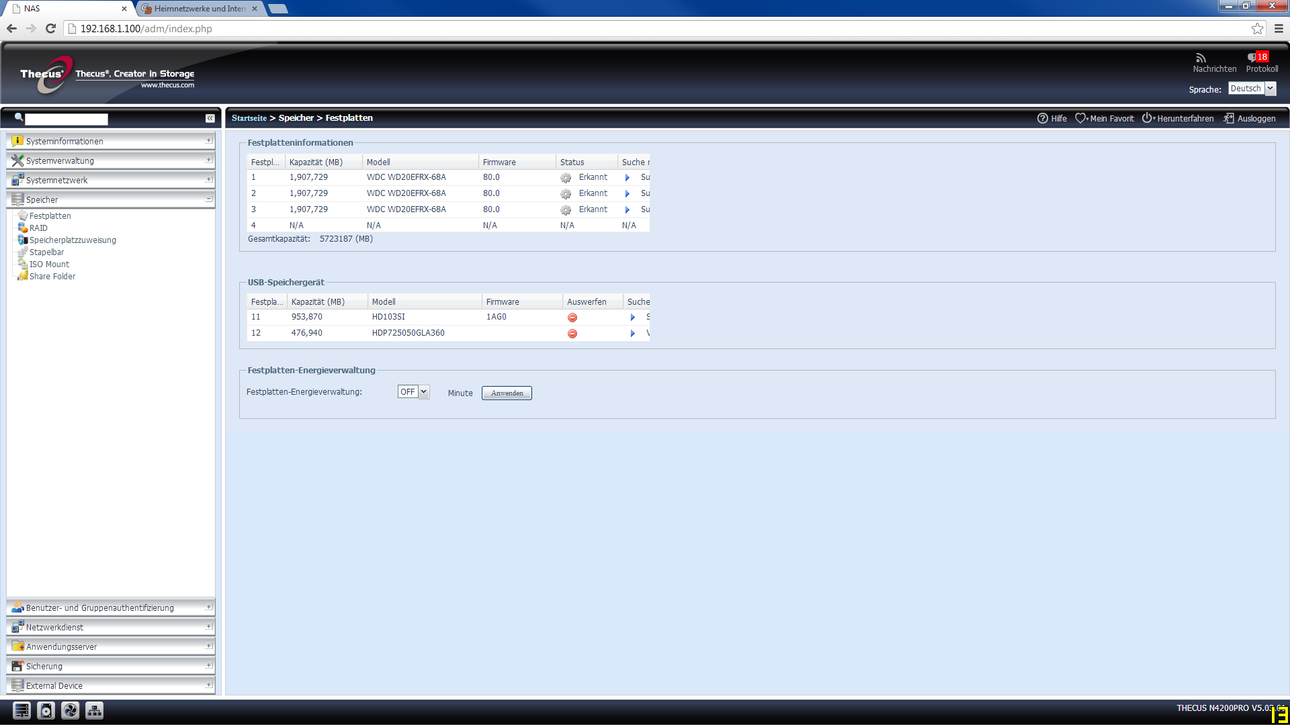This screenshot has width=1290, height=725.
Task: Expand the Netzwerkdienst section
Action: coord(209,626)
